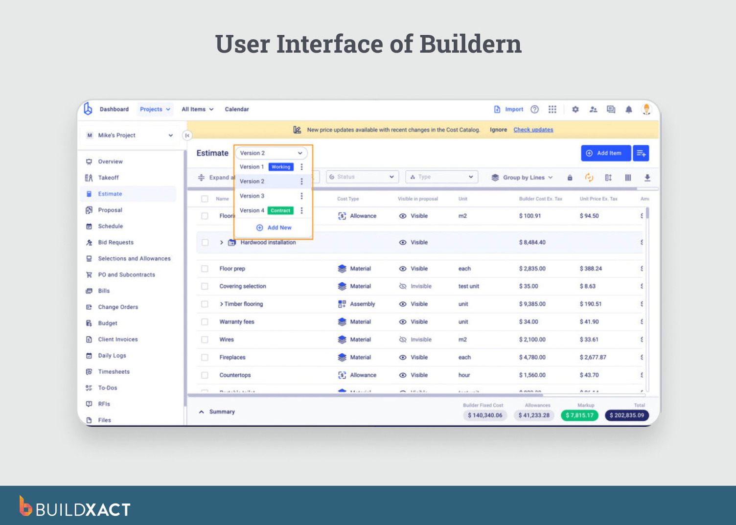
Task: Open the chat messages icon
Action: pyautogui.click(x=611, y=109)
